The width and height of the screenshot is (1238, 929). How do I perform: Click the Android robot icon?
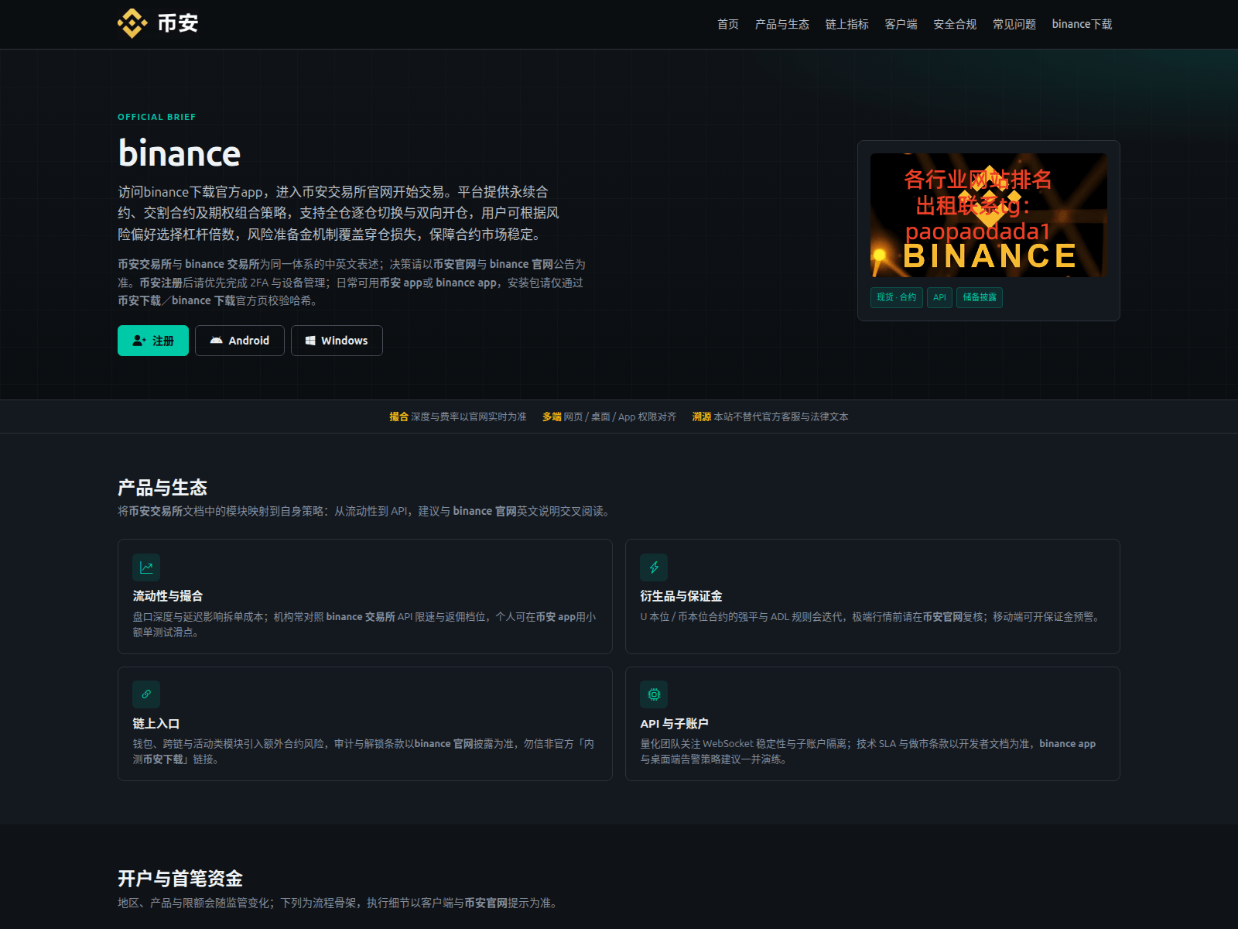point(217,341)
